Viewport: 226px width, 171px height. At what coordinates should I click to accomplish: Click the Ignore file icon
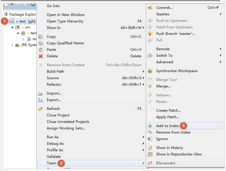[x=150, y=139]
